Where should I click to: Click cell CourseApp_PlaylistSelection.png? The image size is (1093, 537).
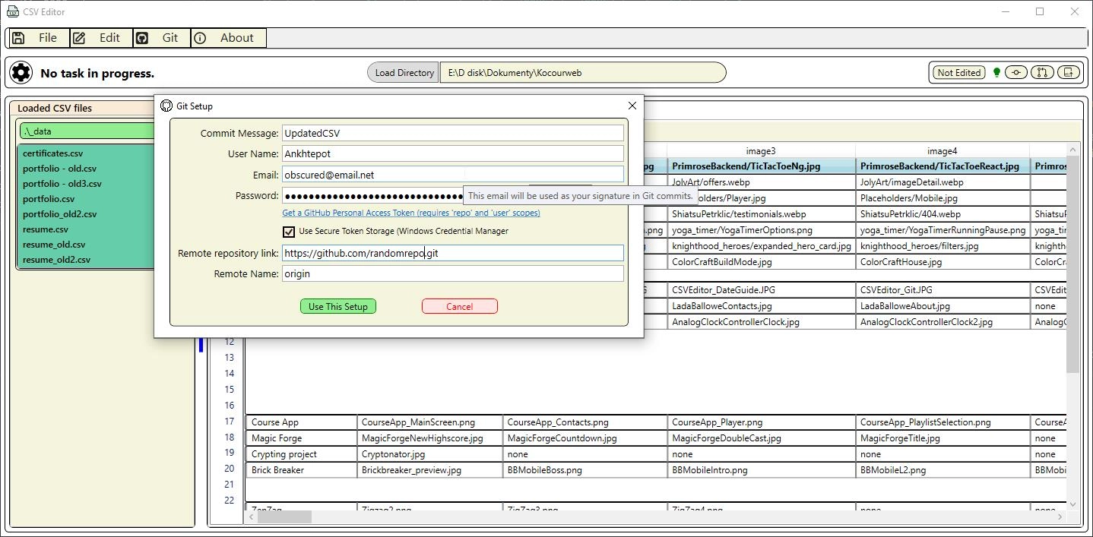(x=943, y=422)
